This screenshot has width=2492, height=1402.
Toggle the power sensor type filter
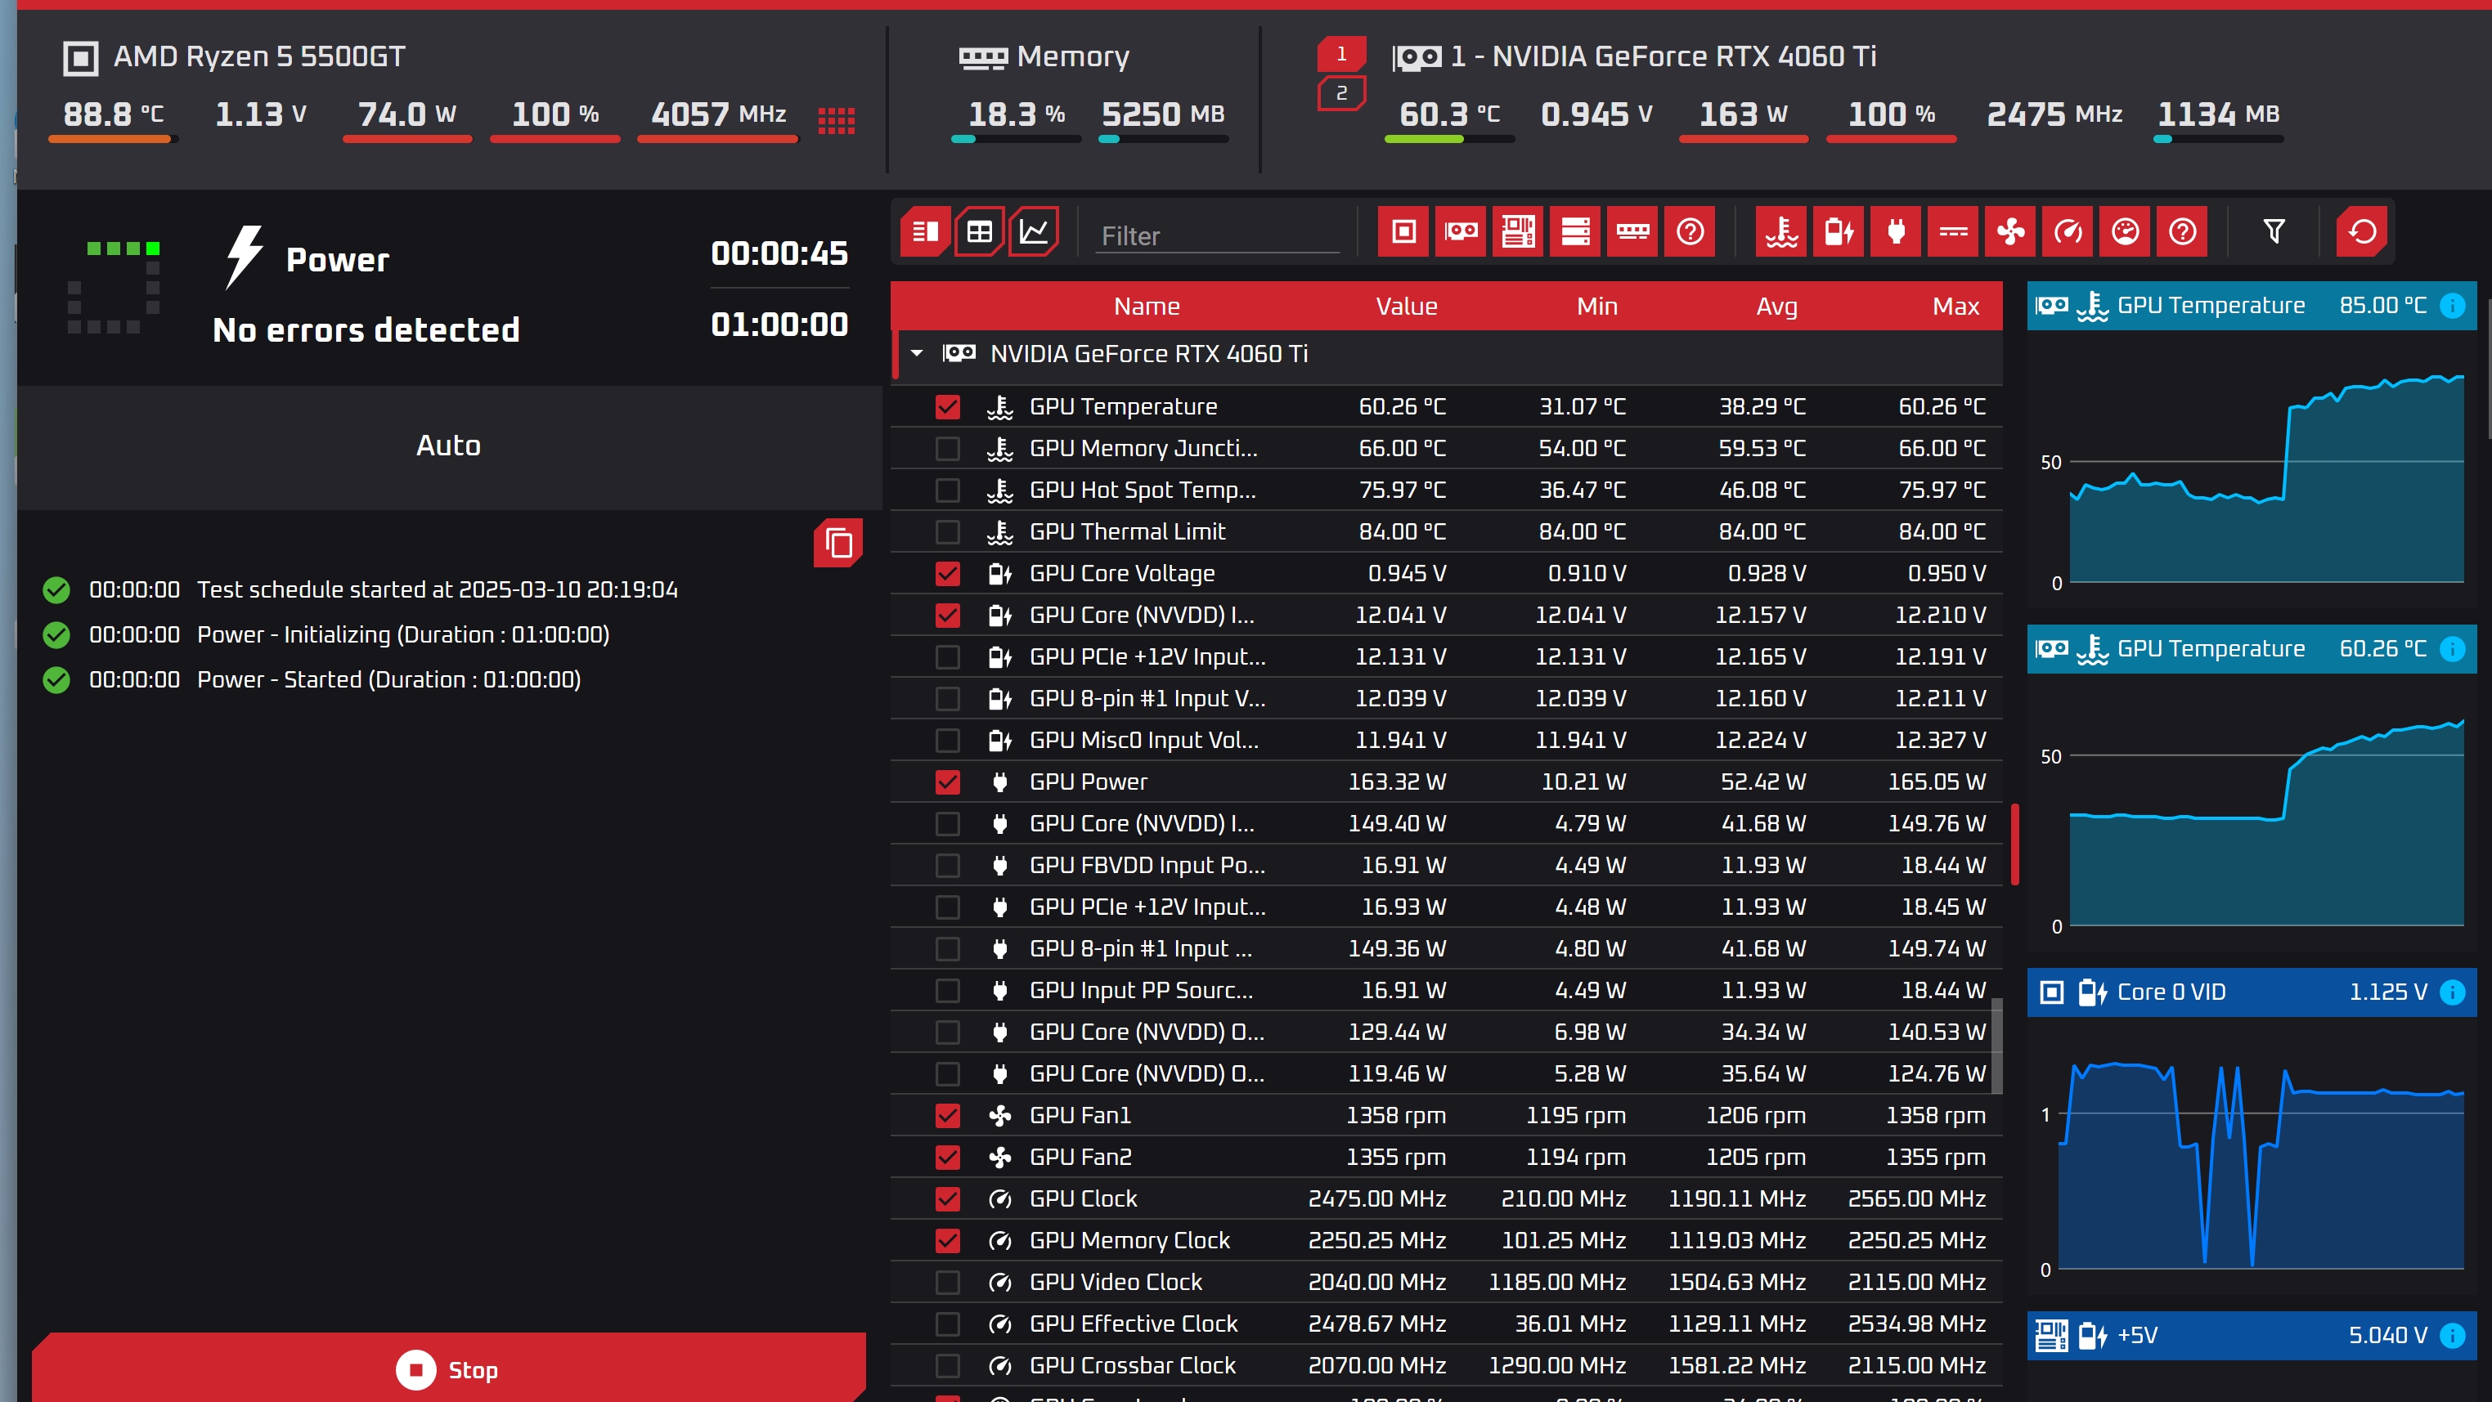pyautogui.click(x=1896, y=231)
